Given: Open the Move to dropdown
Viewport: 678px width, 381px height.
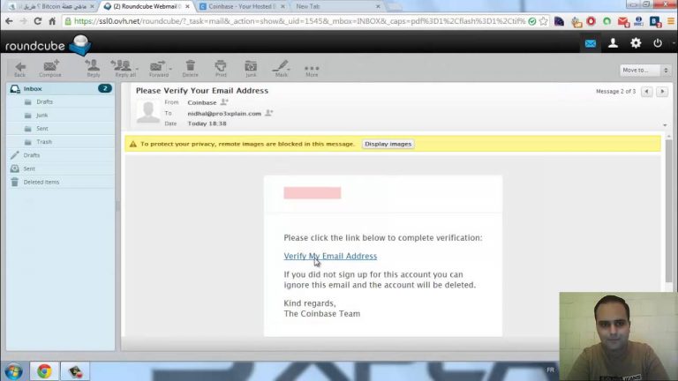Looking at the screenshot, I should (x=645, y=70).
